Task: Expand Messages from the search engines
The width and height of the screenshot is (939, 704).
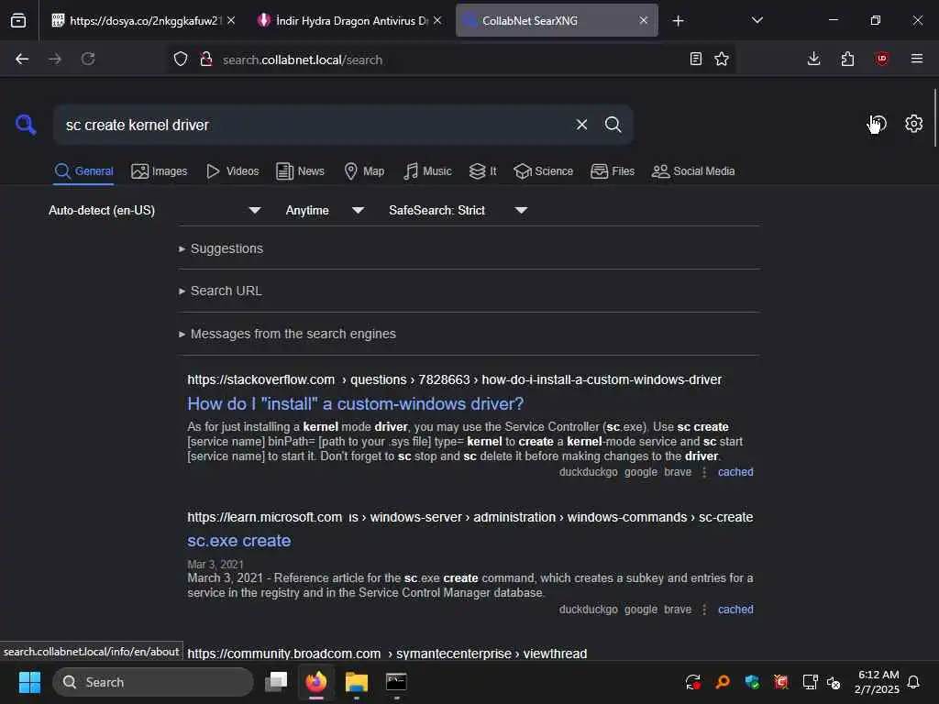Action: point(287,334)
